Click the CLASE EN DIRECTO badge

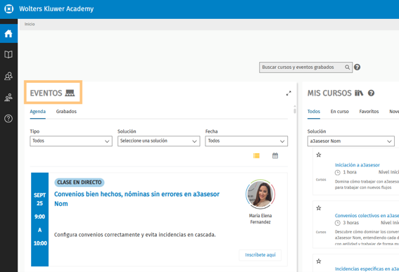click(x=80, y=182)
